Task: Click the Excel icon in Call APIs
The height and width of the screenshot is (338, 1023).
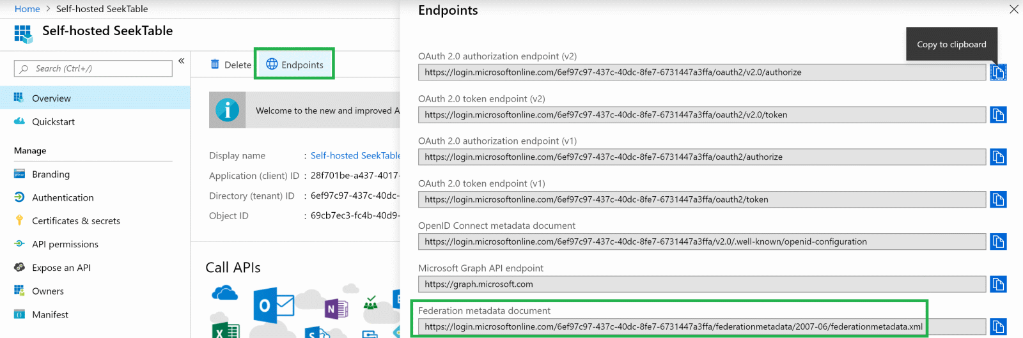Action: [226, 331]
